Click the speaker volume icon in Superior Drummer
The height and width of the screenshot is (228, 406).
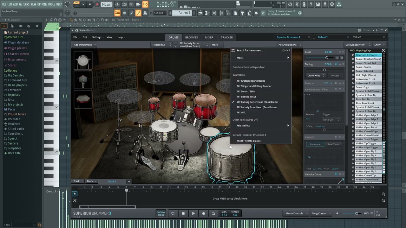(337, 213)
